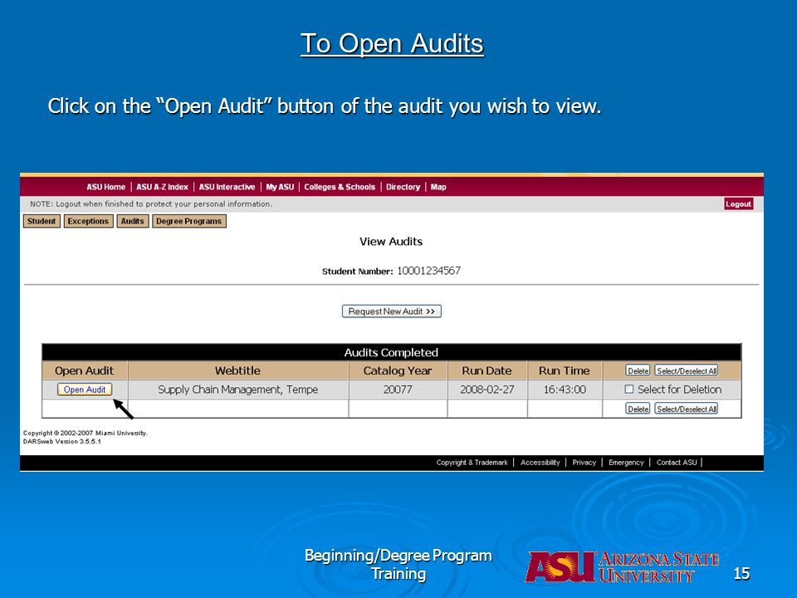
Task: Click the run time 16:43:00
Action: tap(565, 390)
